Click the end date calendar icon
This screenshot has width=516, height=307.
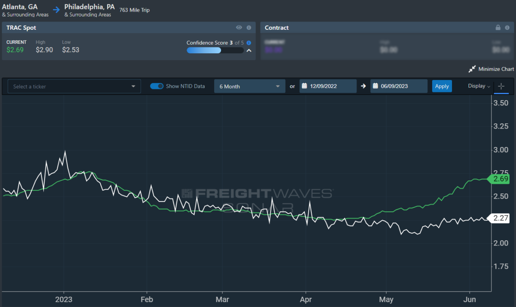point(375,86)
